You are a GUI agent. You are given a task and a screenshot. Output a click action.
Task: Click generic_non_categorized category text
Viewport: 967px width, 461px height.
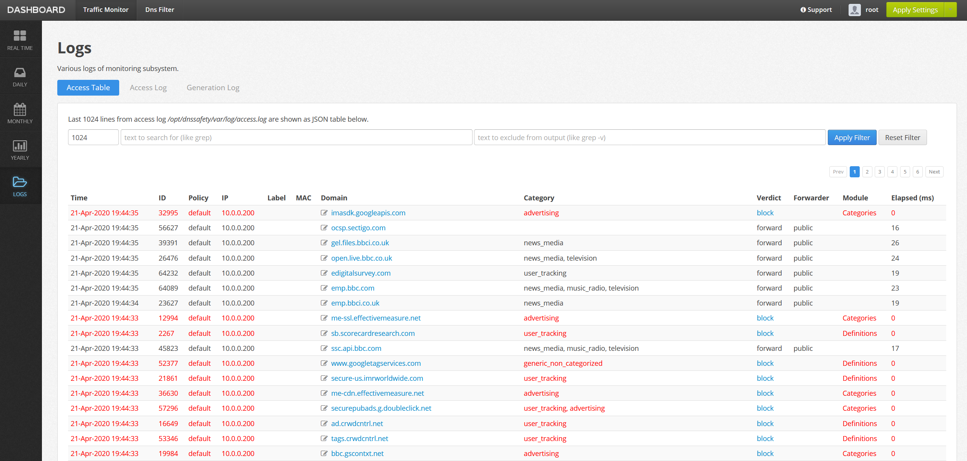[x=563, y=363]
